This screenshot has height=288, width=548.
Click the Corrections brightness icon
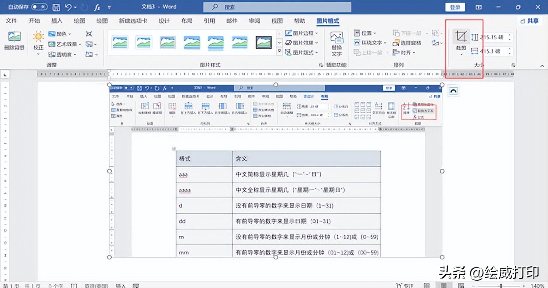38,37
